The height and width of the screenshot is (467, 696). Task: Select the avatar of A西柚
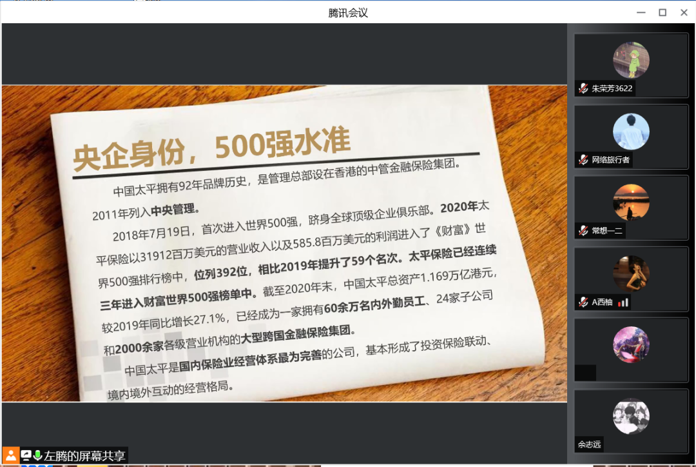point(631,273)
